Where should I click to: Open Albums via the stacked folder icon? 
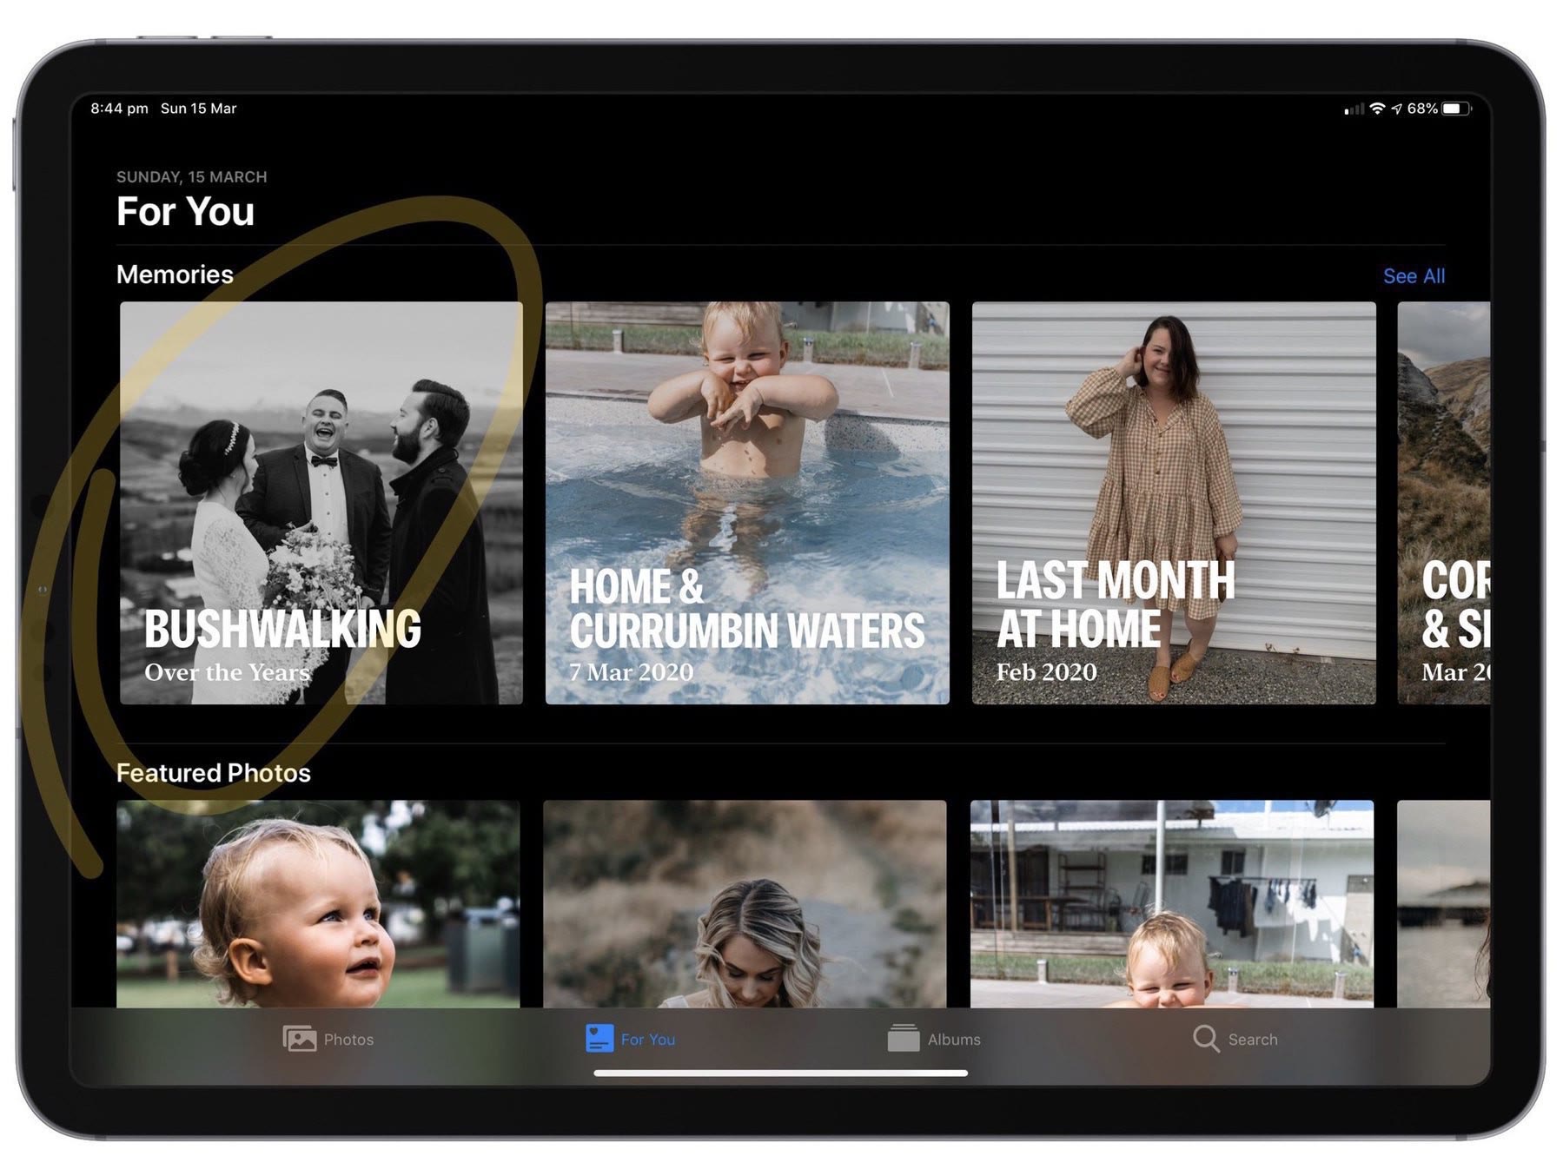(903, 1038)
